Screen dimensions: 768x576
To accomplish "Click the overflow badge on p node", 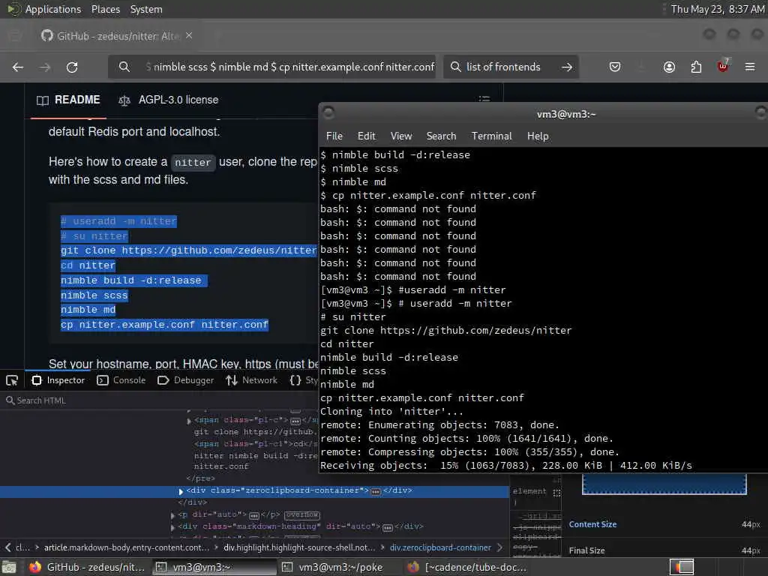I will pos(301,514).
